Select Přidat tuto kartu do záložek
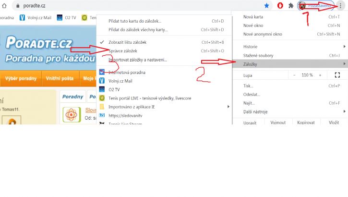Viewport: 348px width, 197px height. tap(164, 21)
